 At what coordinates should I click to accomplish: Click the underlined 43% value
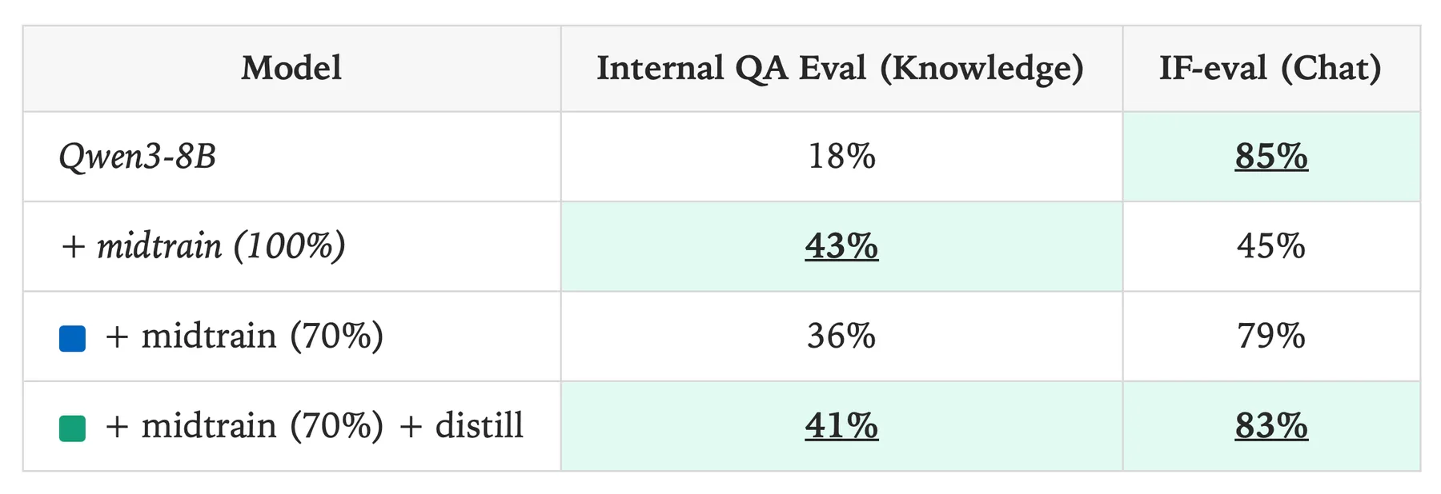pos(841,246)
